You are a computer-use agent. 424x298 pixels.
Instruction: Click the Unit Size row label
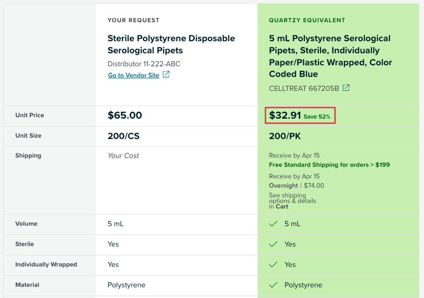(x=28, y=135)
